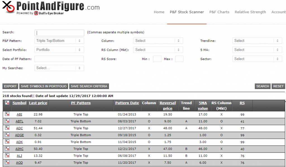Image resolution: width=286 pixels, height=167 pixels.
Task: Select the chart icon on the ADK row
Action: tap(6, 142)
